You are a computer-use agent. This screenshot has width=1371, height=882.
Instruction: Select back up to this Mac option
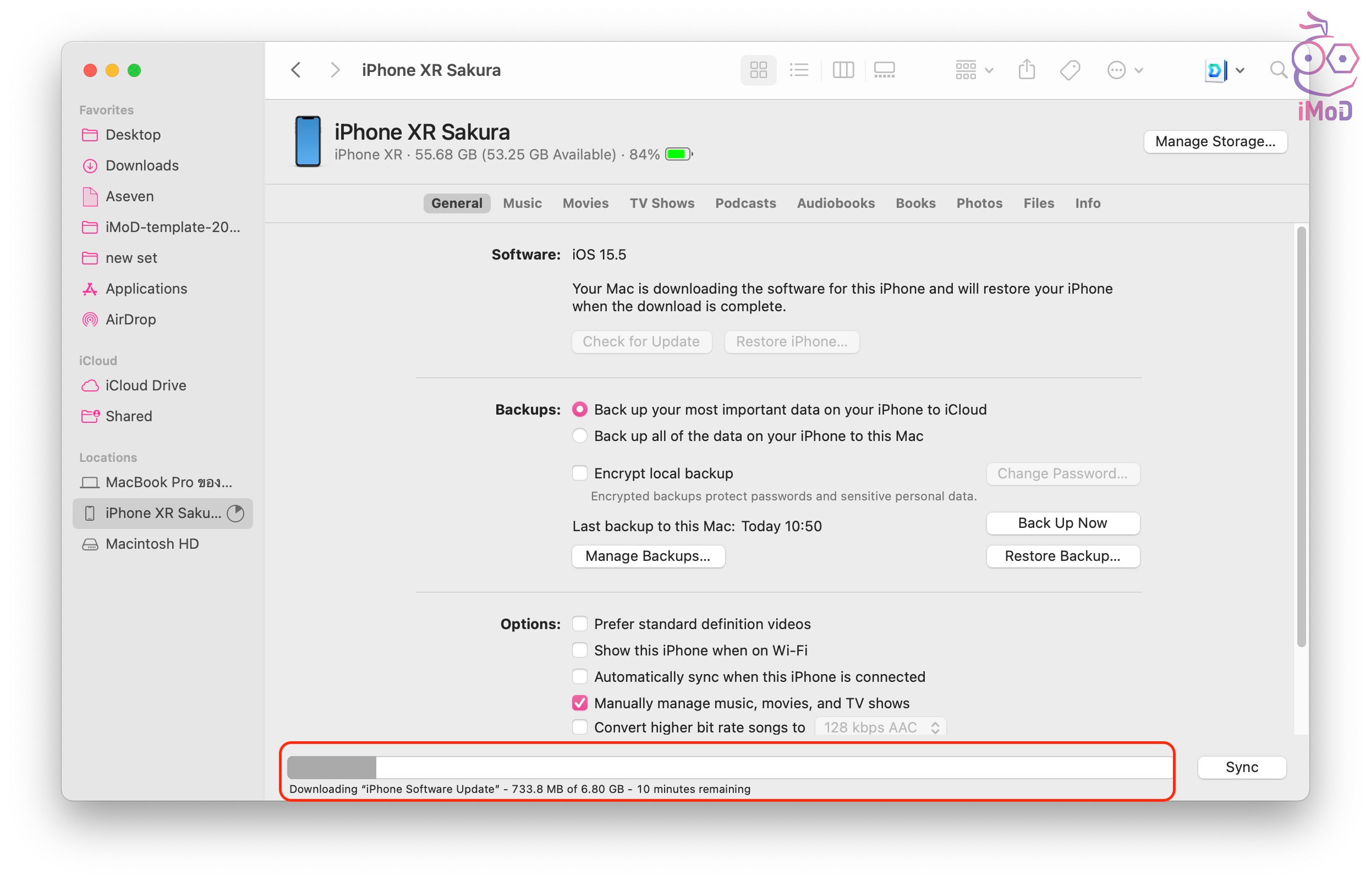(x=579, y=436)
